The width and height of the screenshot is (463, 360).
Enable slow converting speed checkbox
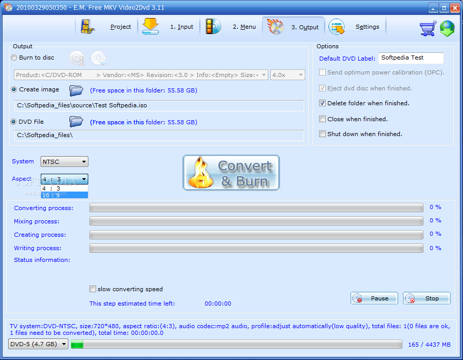(92, 289)
